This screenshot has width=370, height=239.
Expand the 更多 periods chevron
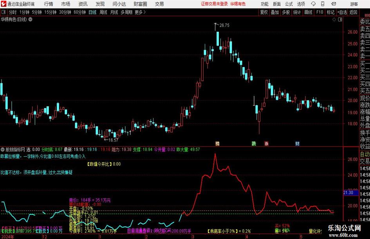coord(140,12)
